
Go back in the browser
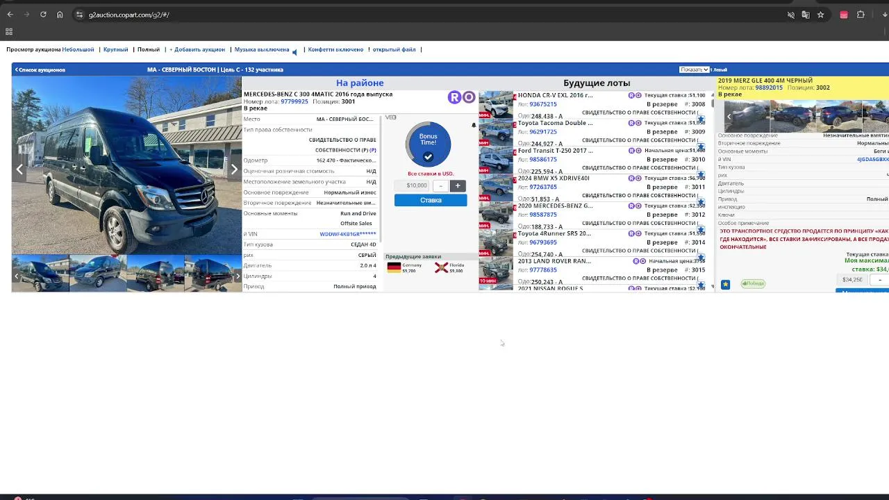tap(10, 15)
